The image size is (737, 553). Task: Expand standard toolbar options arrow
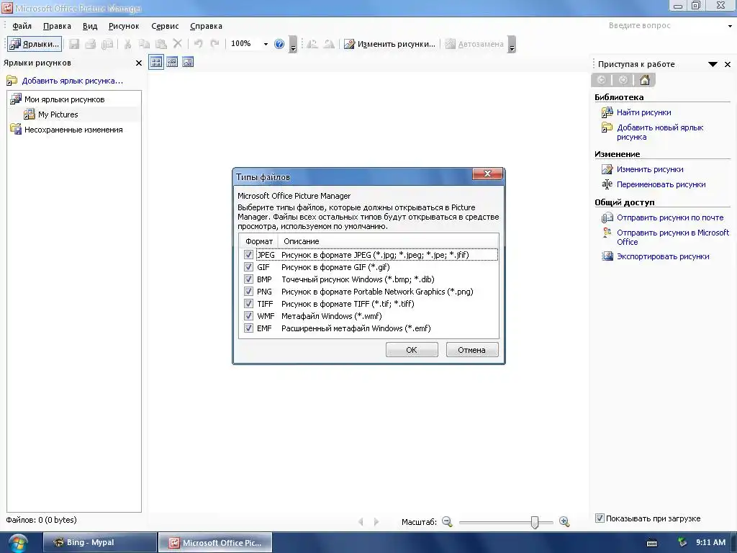click(x=293, y=45)
